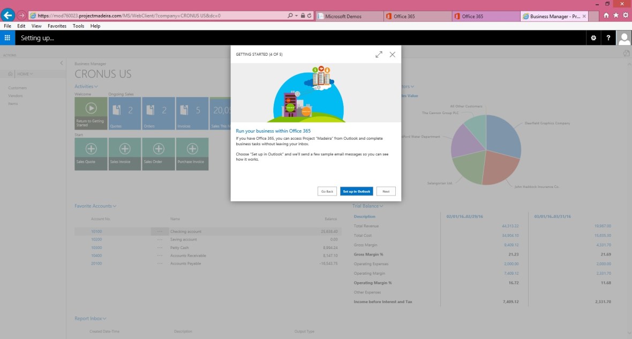Open the Tools menu

pos(78,26)
